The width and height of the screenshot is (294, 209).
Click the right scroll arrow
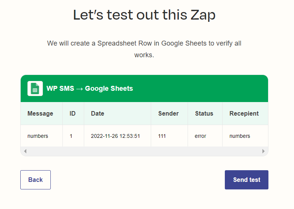(x=264, y=151)
